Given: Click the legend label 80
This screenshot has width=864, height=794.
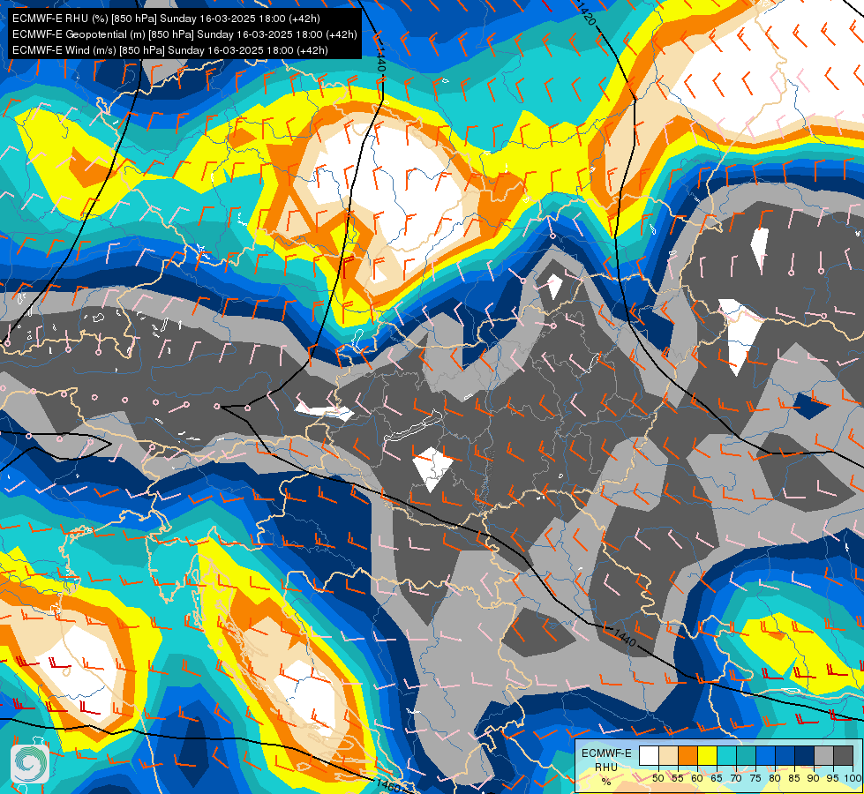Looking at the screenshot, I should tap(775, 778).
